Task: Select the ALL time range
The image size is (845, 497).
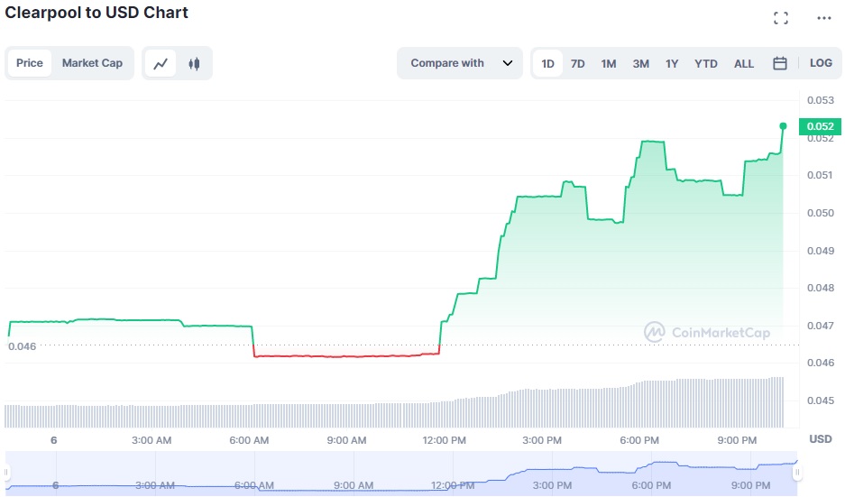Action: 744,64
